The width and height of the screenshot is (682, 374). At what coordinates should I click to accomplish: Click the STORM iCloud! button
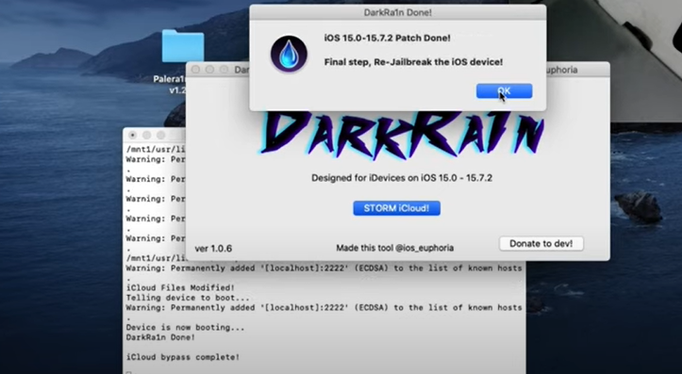coord(396,208)
